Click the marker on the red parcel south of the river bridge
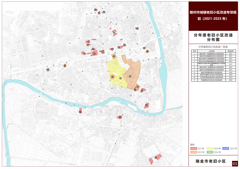Viewport: 240px width, 169px height. coord(120,117)
